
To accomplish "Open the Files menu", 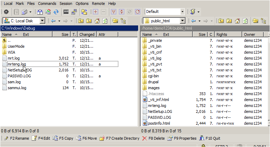I will 31,3.
